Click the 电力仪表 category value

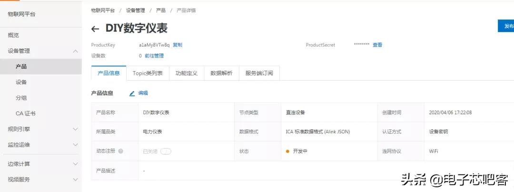152,132
